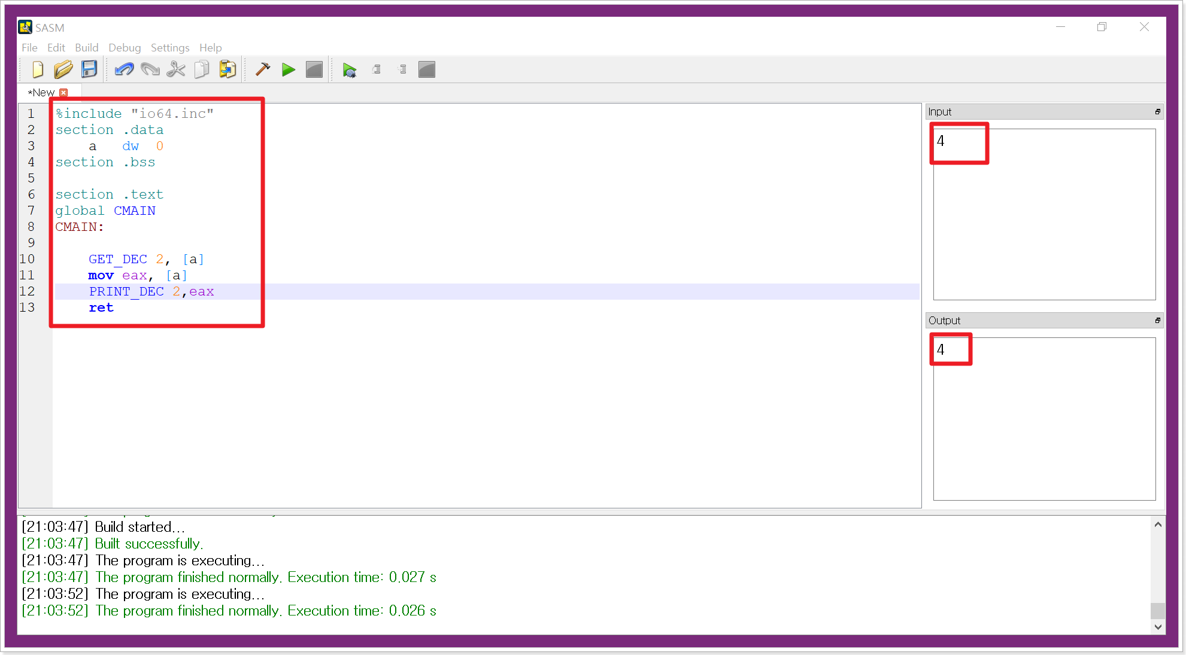The image size is (1186, 655).
Task: Click the open folder icon
Action: pos(63,70)
